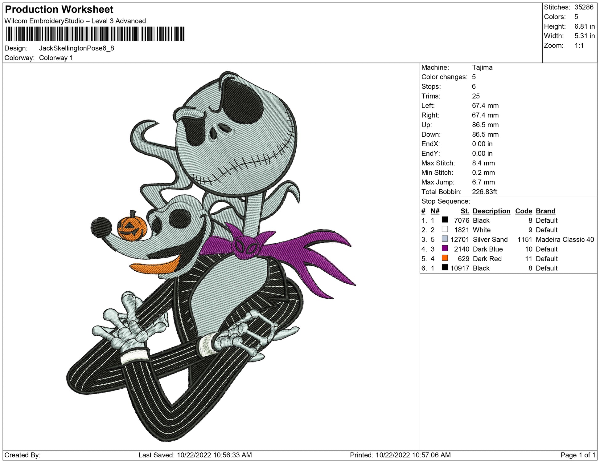The image size is (600, 461).
Task: Click the last black swatch in row 6
Action: (x=445, y=268)
